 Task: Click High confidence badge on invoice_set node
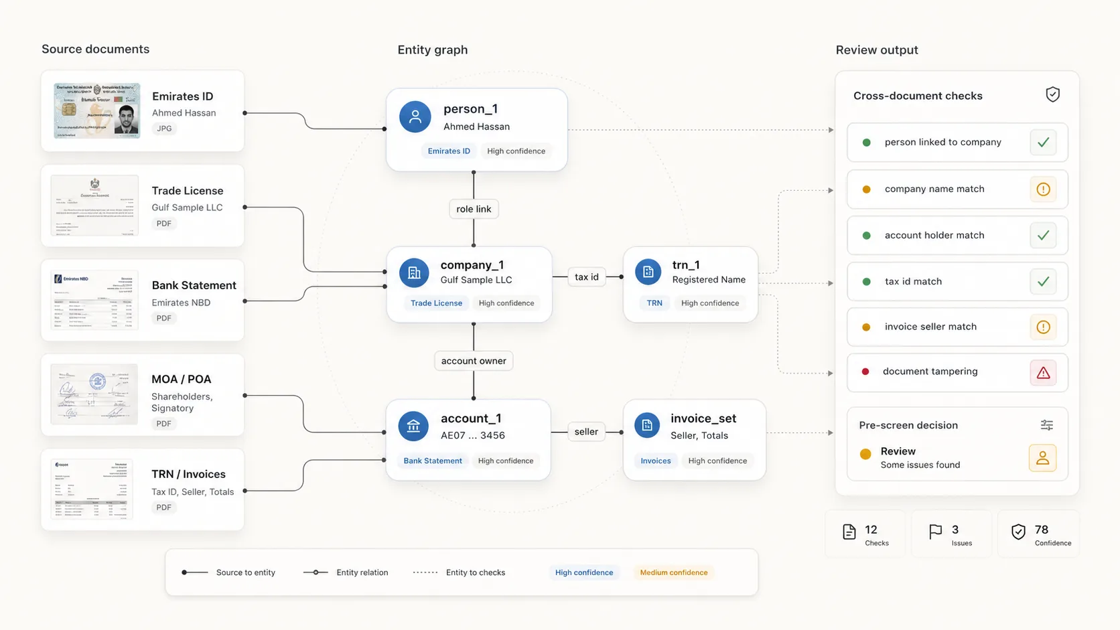pos(717,461)
